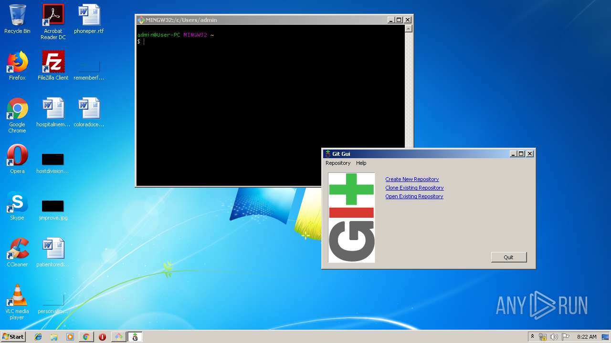Open the Opera desktop shortcut
The height and width of the screenshot is (343, 611).
tap(17, 159)
